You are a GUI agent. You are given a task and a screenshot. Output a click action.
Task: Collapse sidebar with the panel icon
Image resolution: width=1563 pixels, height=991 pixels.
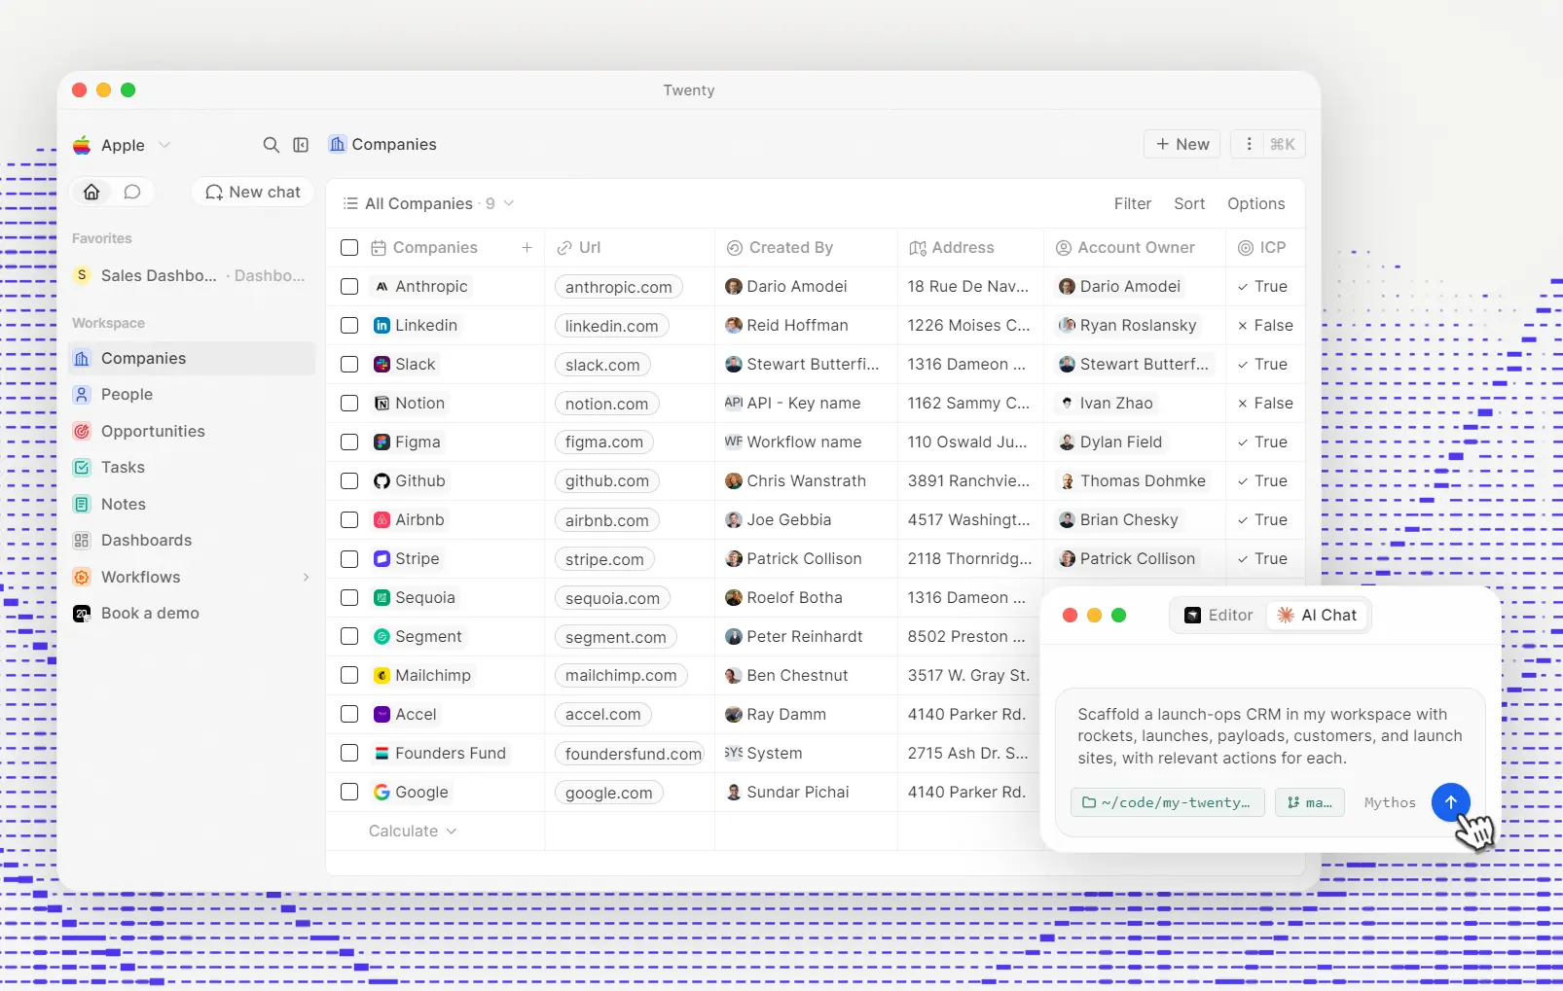tap(301, 145)
